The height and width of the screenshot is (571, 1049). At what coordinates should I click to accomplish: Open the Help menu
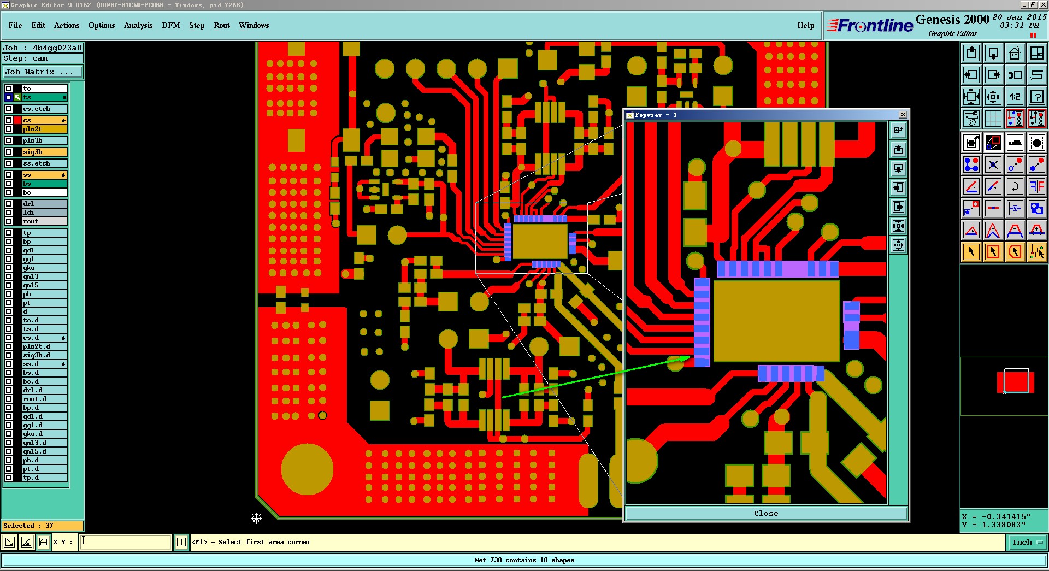806,25
